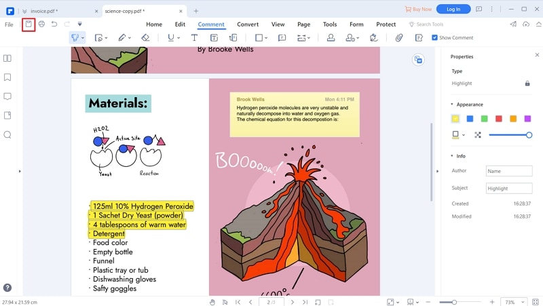Open the thumbnails panel in sidebar
Screen dimensions: 543x306
pyautogui.click(x=7, y=58)
